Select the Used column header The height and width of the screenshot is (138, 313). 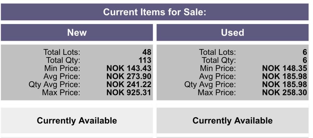(232, 32)
